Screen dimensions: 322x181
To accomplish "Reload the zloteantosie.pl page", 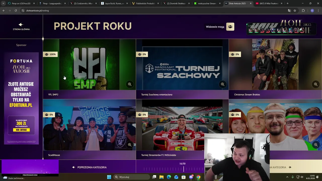I will tap(16, 11).
